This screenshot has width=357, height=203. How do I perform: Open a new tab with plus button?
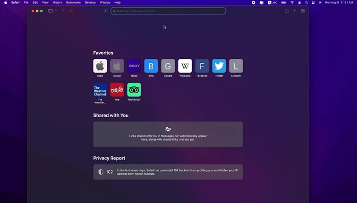(295, 11)
